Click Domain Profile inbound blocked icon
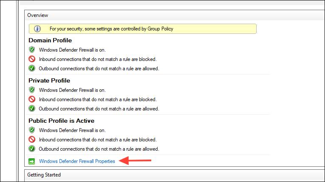Image resolution: width=325 pixels, height=182 pixels. coord(32,59)
